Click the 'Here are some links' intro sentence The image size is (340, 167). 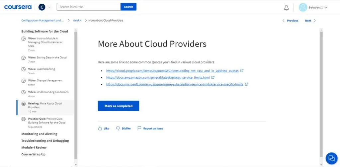click(156, 62)
